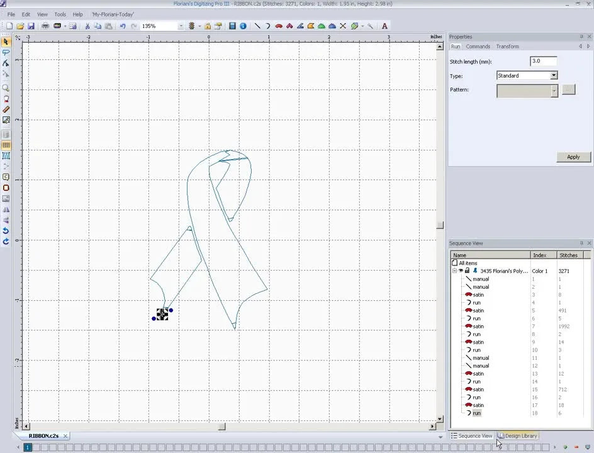Open dropdown arrow next to the green shape tool
The width and height of the screenshot is (594, 453).
362,26
